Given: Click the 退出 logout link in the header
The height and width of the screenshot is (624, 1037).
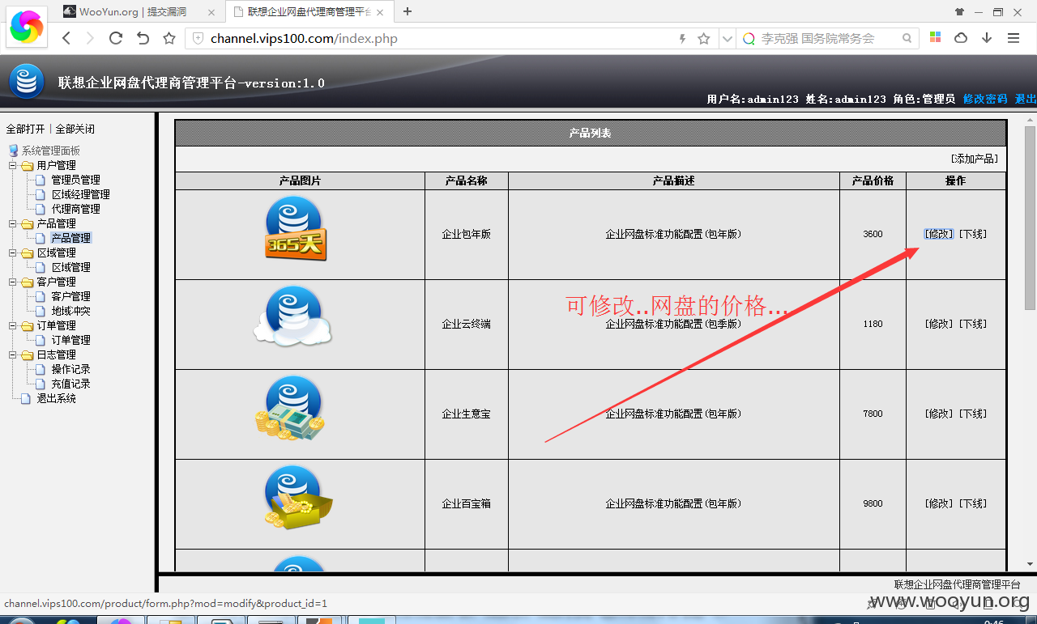Looking at the screenshot, I should point(1026,99).
